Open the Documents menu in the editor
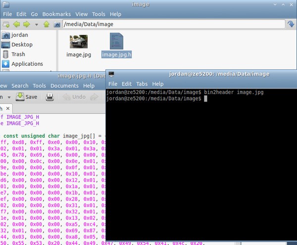The width and height of the screenshot is (297, 245). (x=64, y=86)
